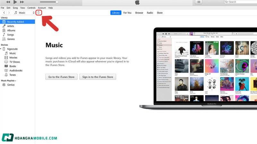The image size is (257, 144).
Task: Open the View menu
Action: point(22,8)
